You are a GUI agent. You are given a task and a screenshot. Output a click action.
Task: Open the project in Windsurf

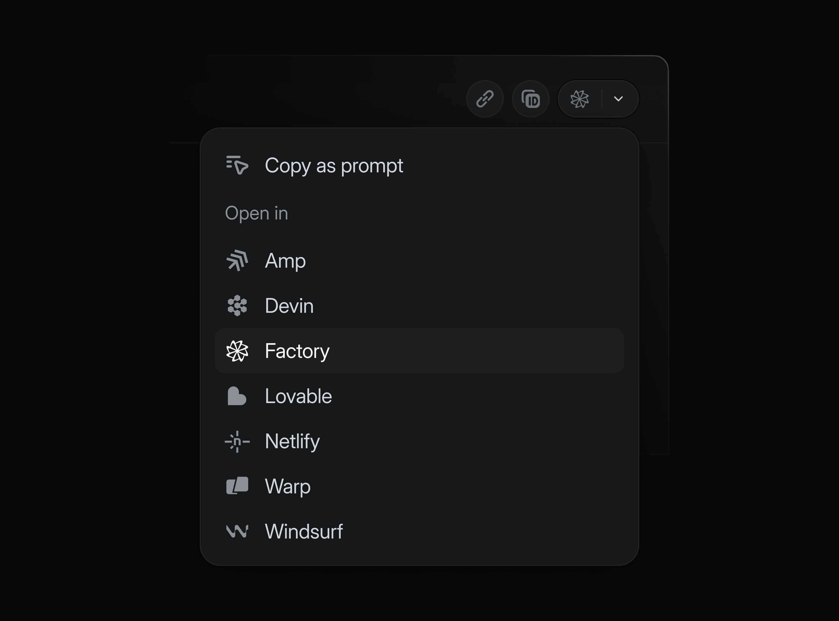[x=303, y=531]
